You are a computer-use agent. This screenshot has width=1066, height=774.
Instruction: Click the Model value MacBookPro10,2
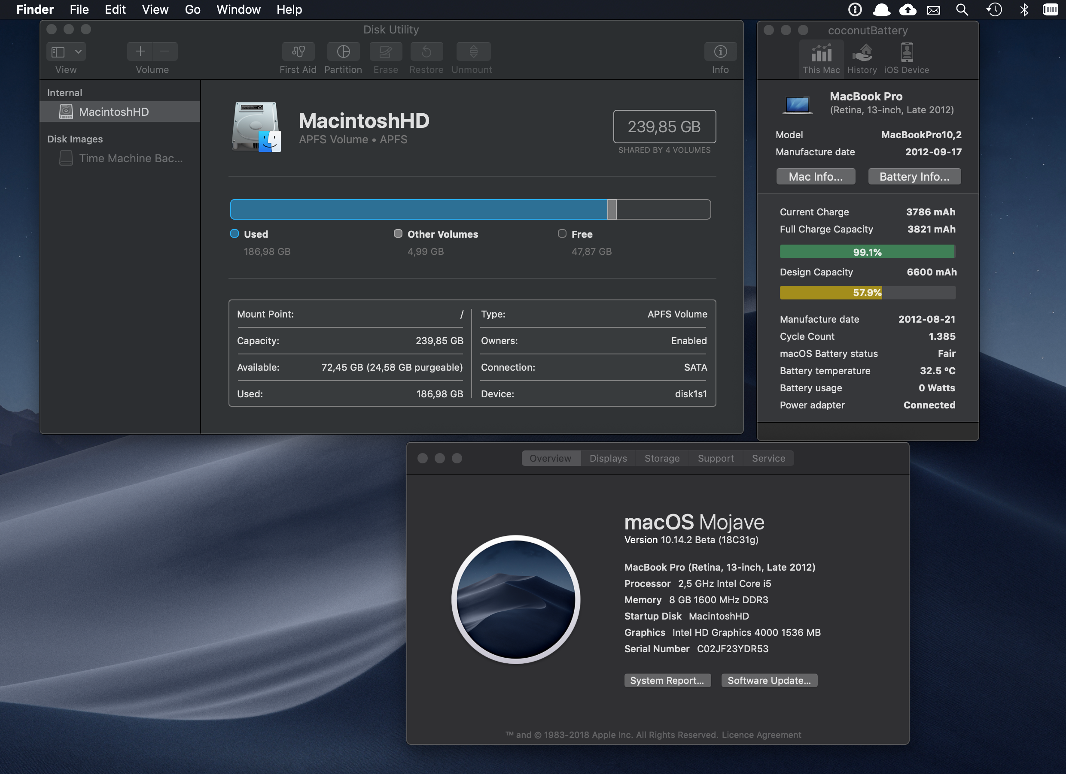[x=921, y=135]
